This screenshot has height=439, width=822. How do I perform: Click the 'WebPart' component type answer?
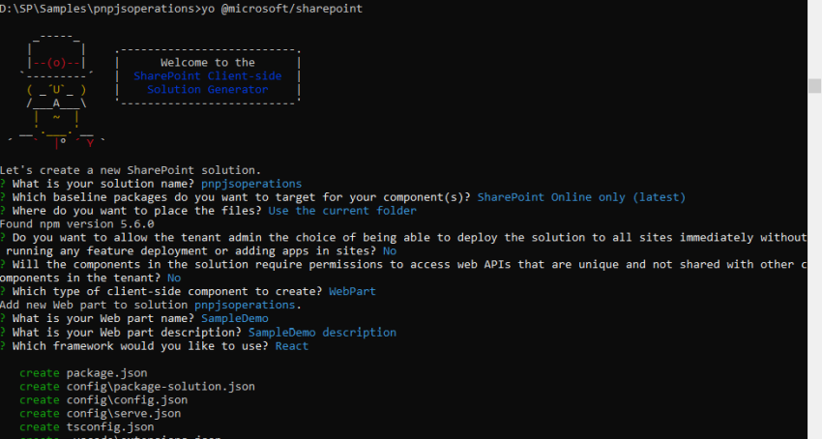[x=352, y=292]
